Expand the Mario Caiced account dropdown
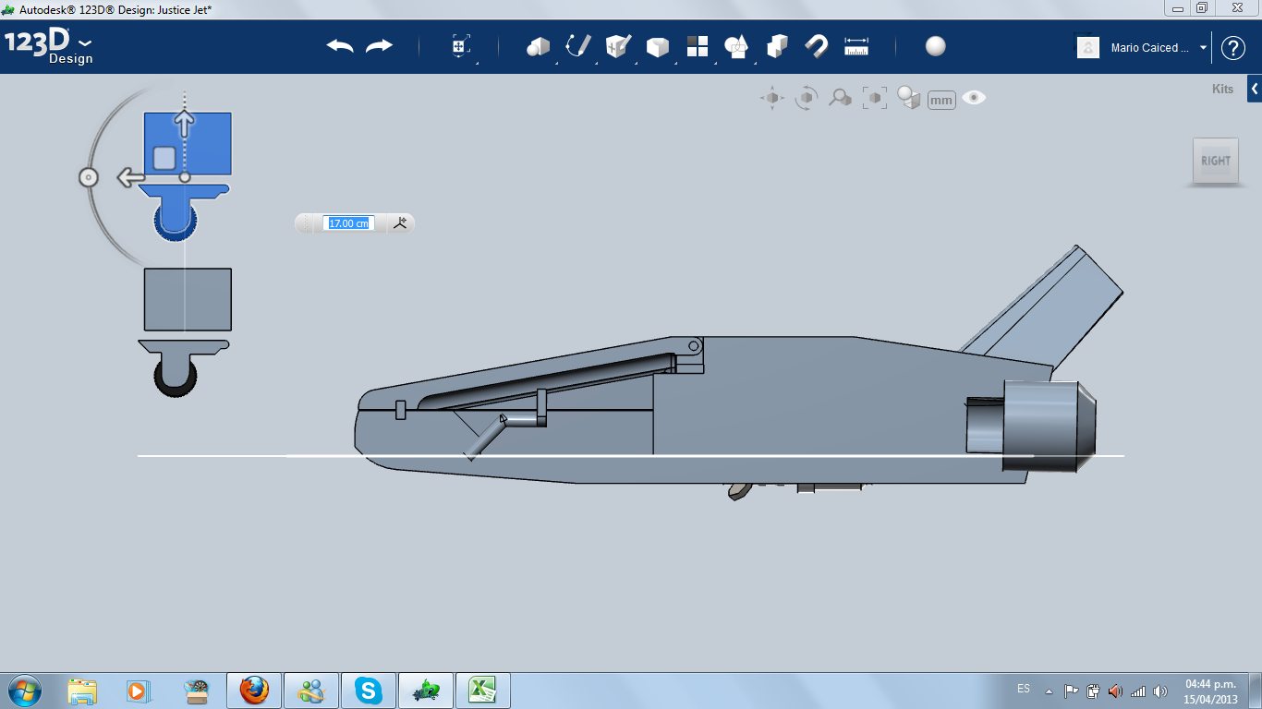Image resolution: width=1262 pixels, height=709 pixels. click(x=1203, y=48)
